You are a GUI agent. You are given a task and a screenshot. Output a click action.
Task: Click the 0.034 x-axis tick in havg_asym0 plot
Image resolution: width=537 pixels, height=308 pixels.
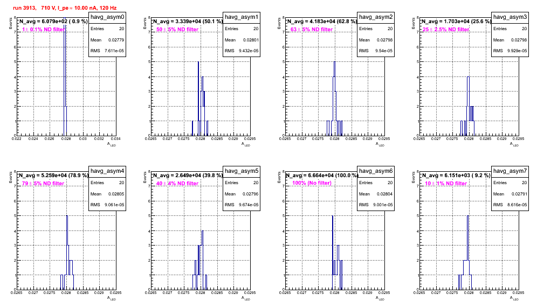coord(116,138)
